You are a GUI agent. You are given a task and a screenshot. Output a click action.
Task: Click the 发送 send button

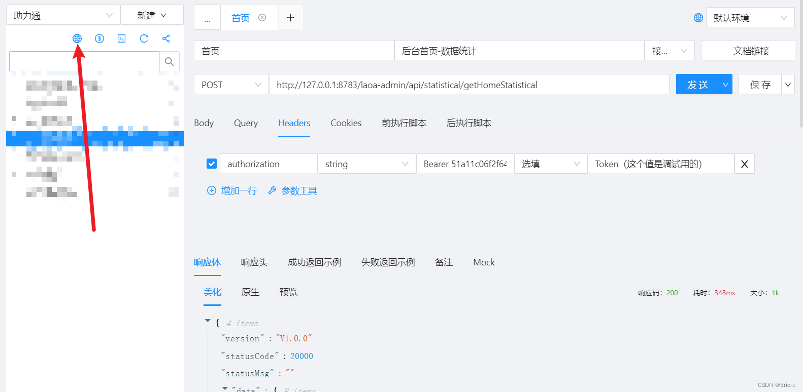697,85
